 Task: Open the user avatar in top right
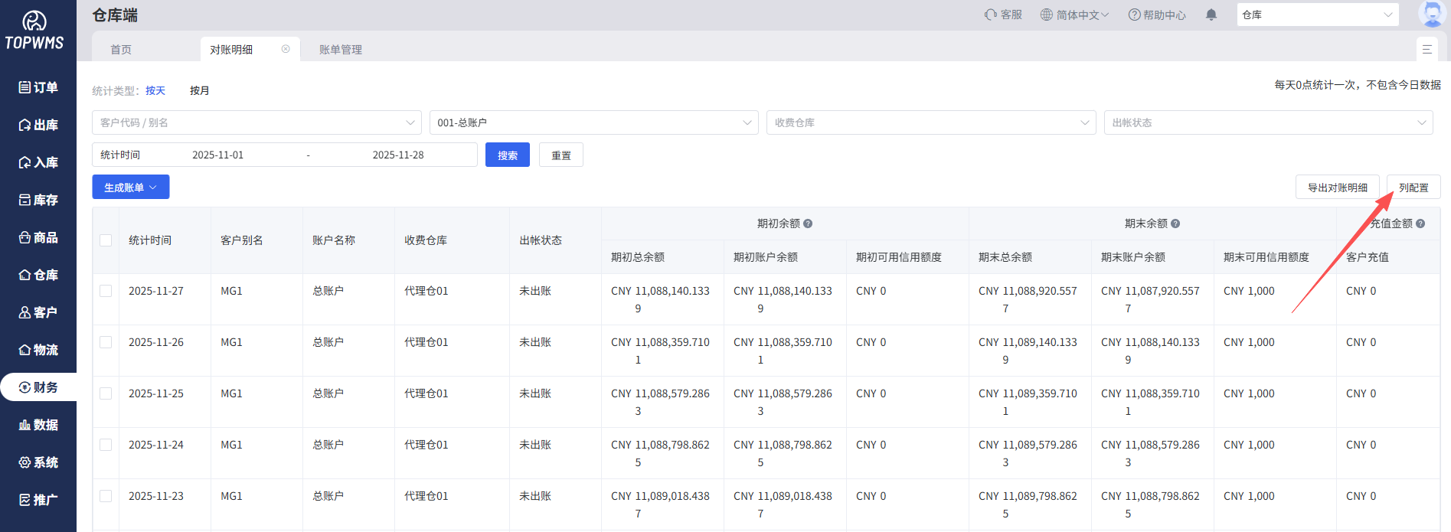point(1430,14)
